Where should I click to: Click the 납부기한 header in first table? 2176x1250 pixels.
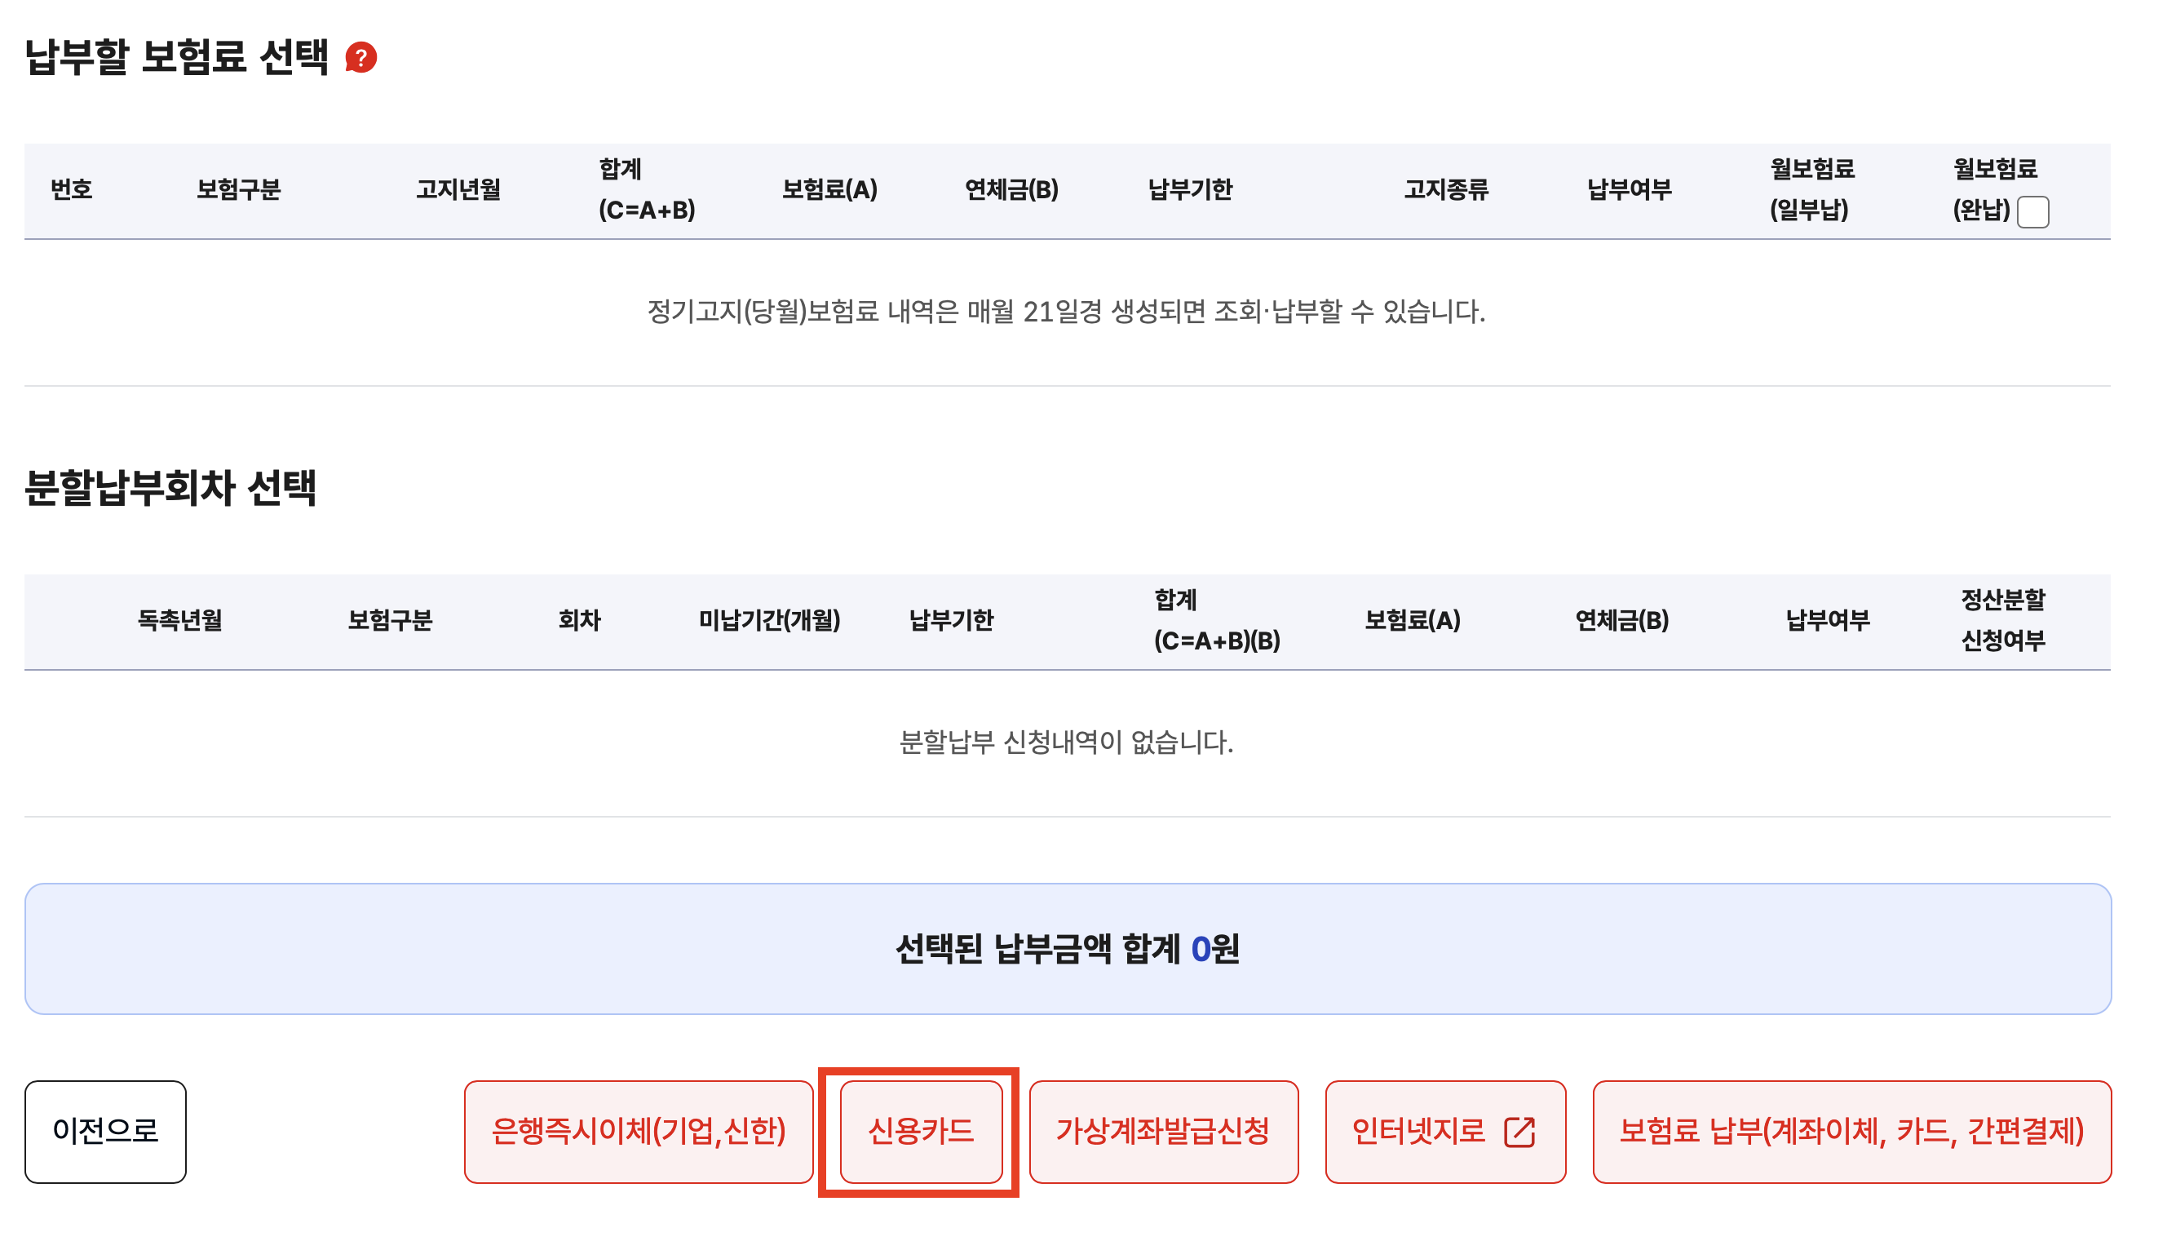pyautogui.click(x=1189, y=190)
